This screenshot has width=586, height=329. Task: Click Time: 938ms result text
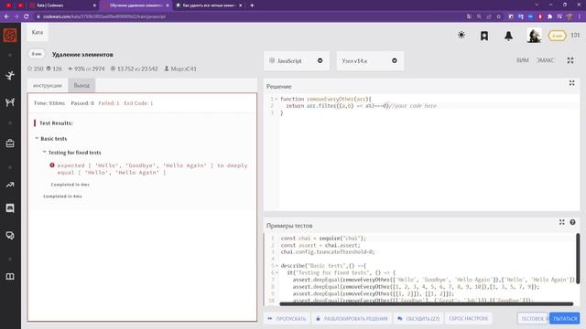pyautogui.click(x=49, y=103)
